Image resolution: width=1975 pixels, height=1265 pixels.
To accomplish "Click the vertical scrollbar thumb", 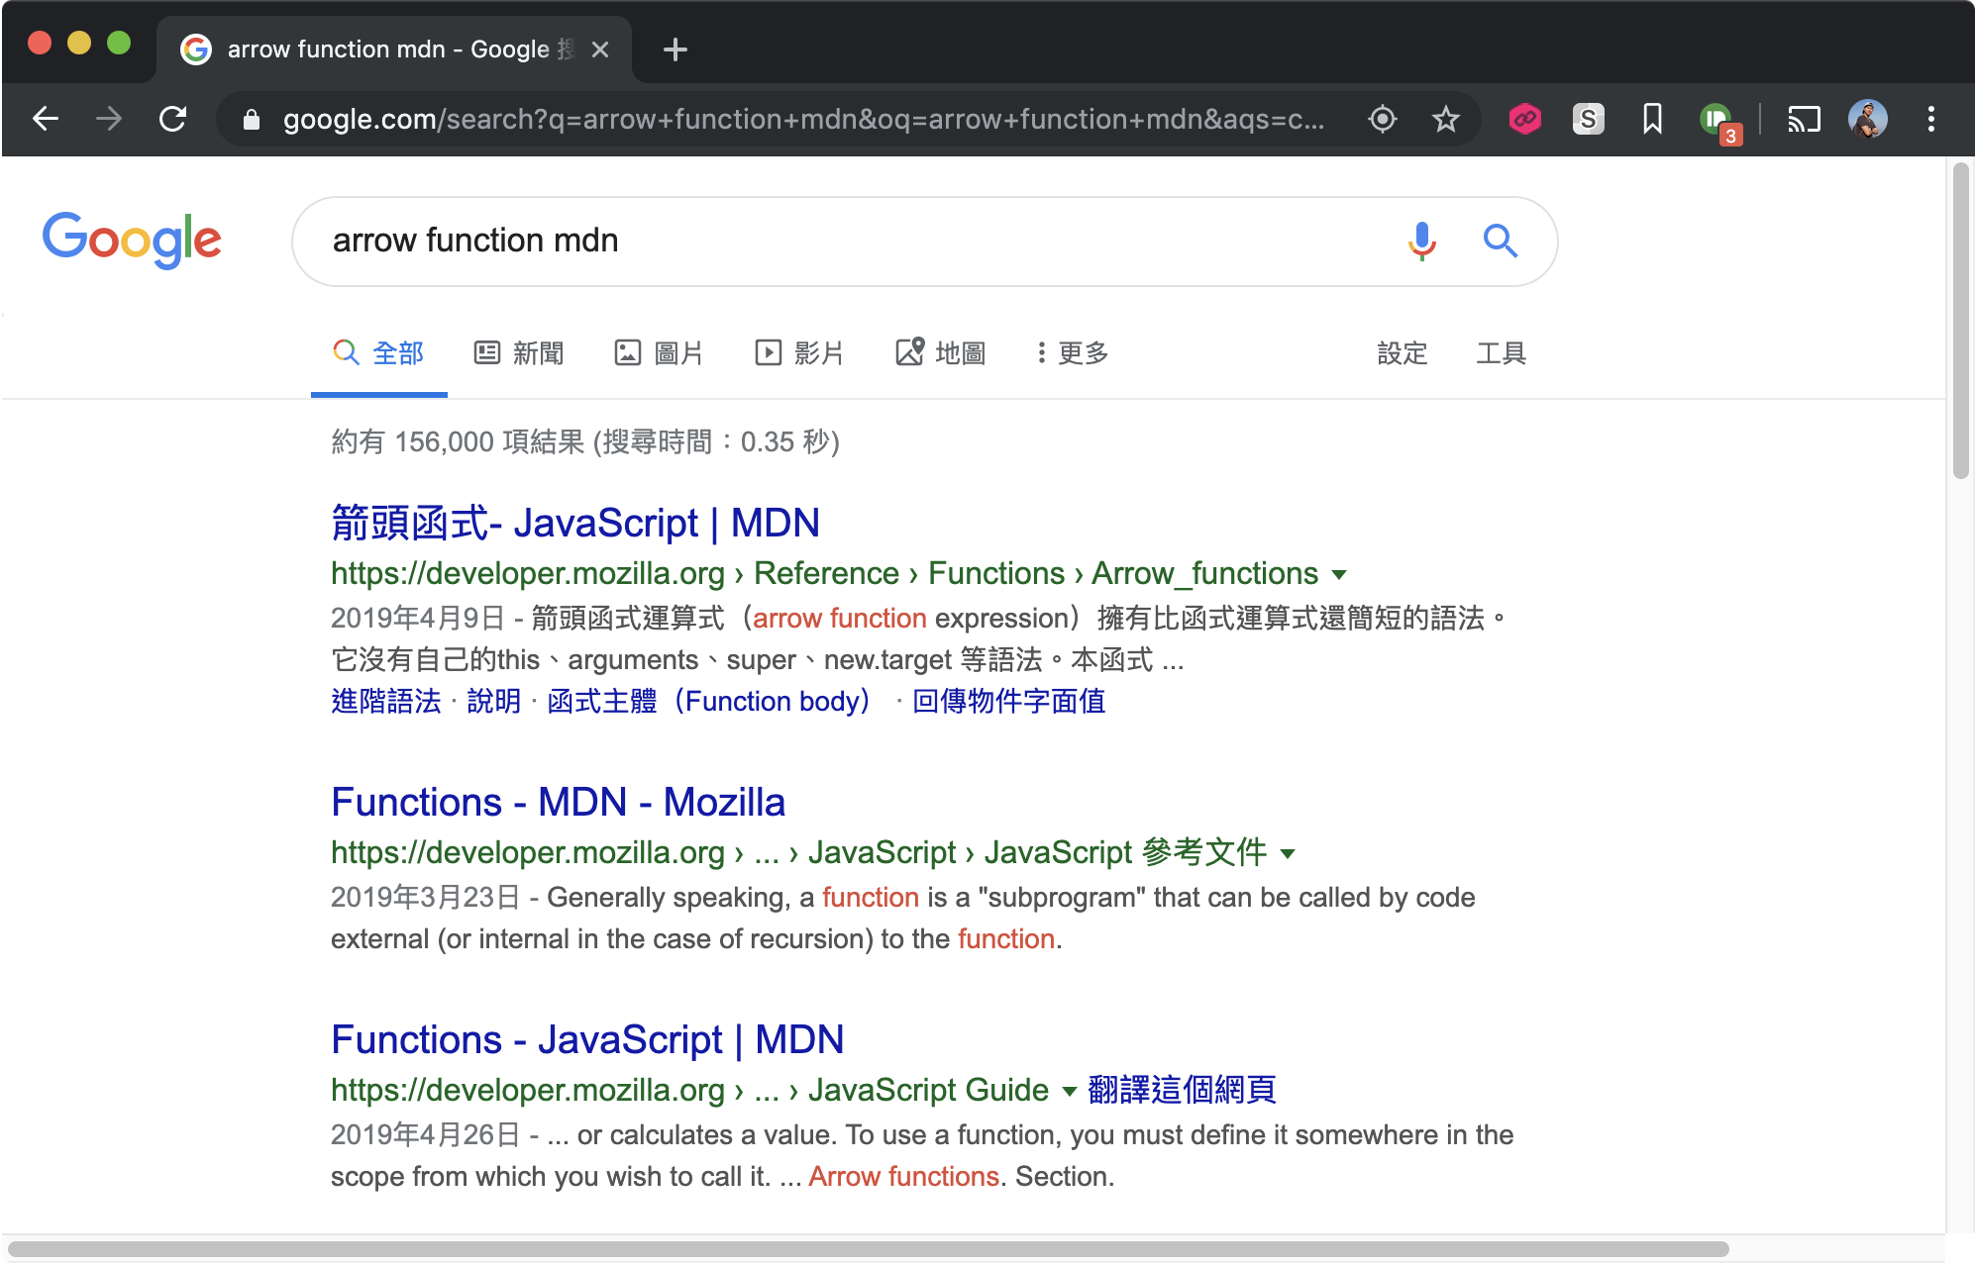I will pos(1960,322).
